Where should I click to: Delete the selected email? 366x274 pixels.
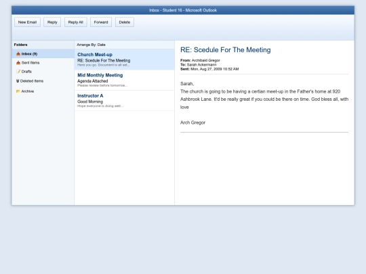pyautogui.click(x=125, y=22)
